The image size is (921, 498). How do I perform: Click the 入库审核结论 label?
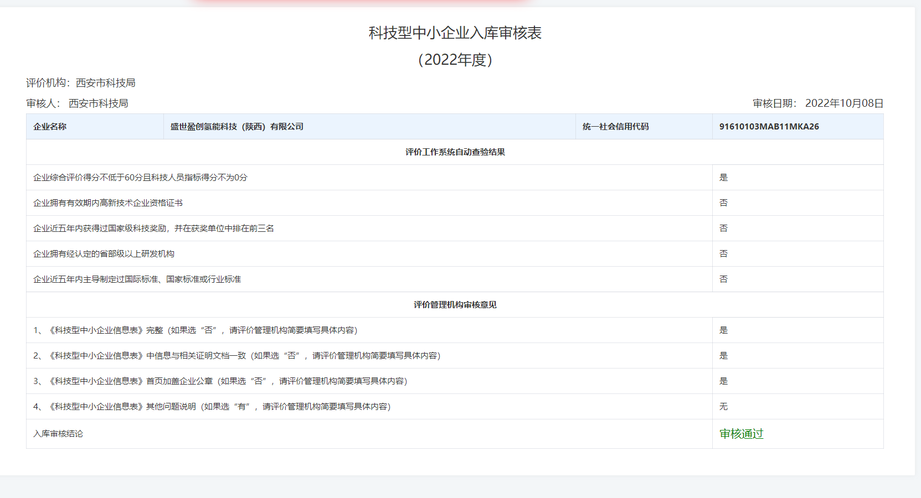tap(58, 434)
